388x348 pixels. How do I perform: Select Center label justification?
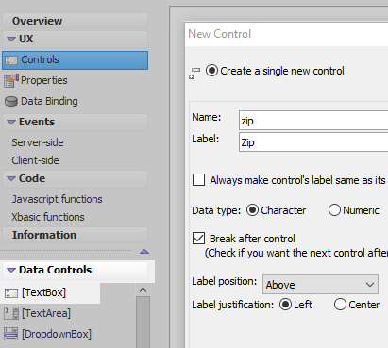(340, 305)
